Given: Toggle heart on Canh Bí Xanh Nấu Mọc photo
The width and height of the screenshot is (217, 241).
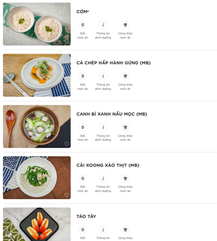Looking at the screenshot, I should (x=67, y=144).
